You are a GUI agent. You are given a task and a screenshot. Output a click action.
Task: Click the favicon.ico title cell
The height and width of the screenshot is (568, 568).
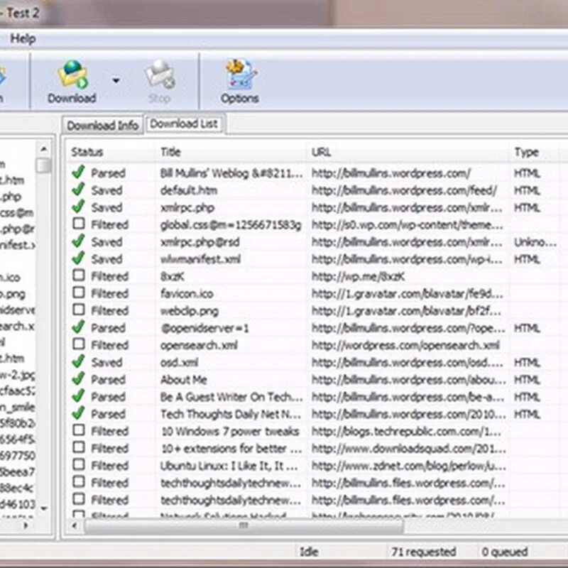point(187,293)
